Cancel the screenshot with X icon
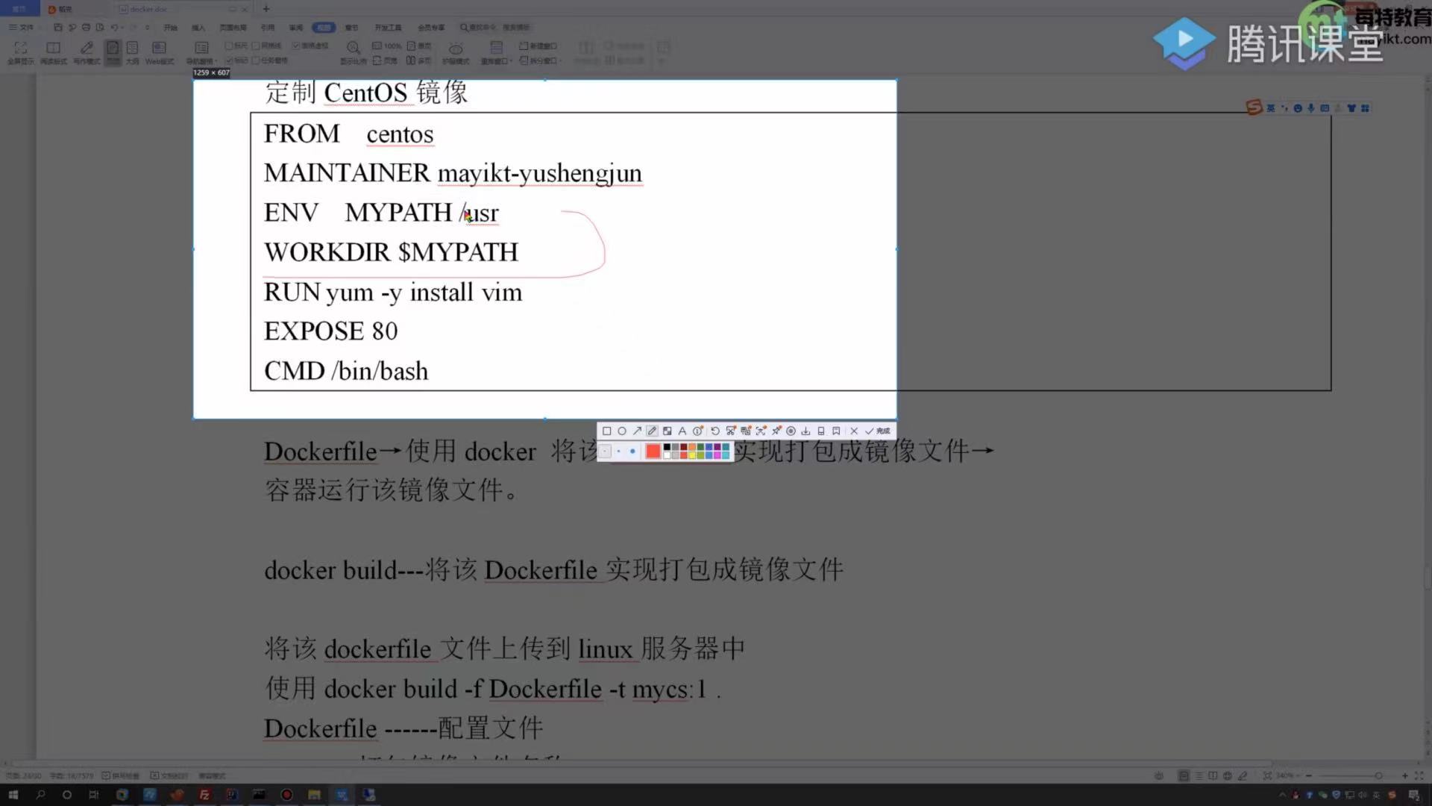Viewport: 1432px width, 806px height. click(x=854, y=431)
